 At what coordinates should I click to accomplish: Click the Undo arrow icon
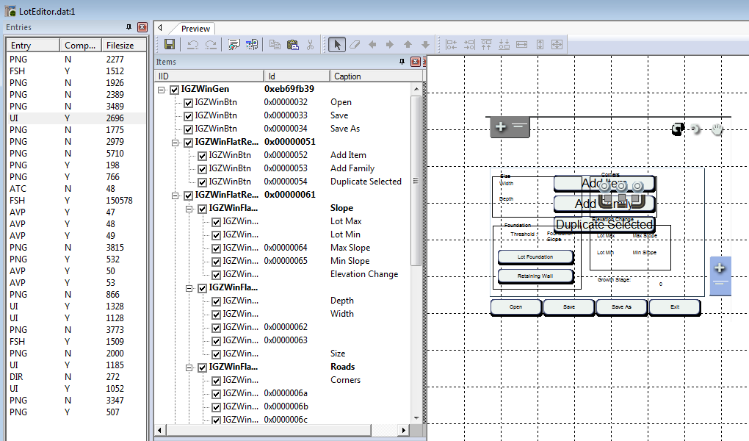pos(193,45)
